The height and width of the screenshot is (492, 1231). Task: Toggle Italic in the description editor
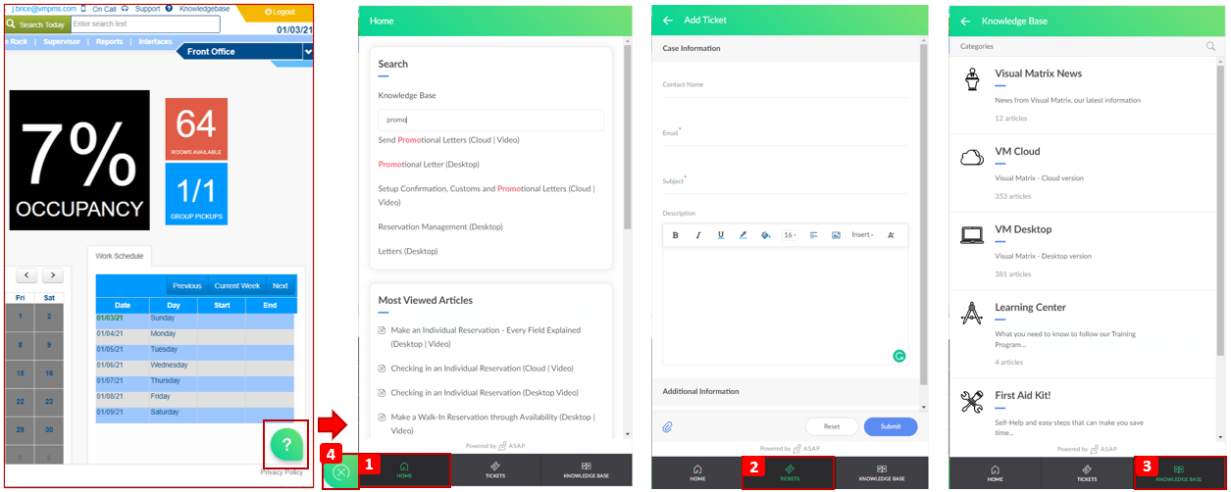[x=697, y=235]
